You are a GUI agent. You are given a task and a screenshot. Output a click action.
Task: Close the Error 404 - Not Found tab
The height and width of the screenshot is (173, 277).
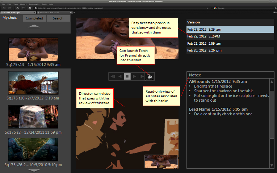point(71,13)
